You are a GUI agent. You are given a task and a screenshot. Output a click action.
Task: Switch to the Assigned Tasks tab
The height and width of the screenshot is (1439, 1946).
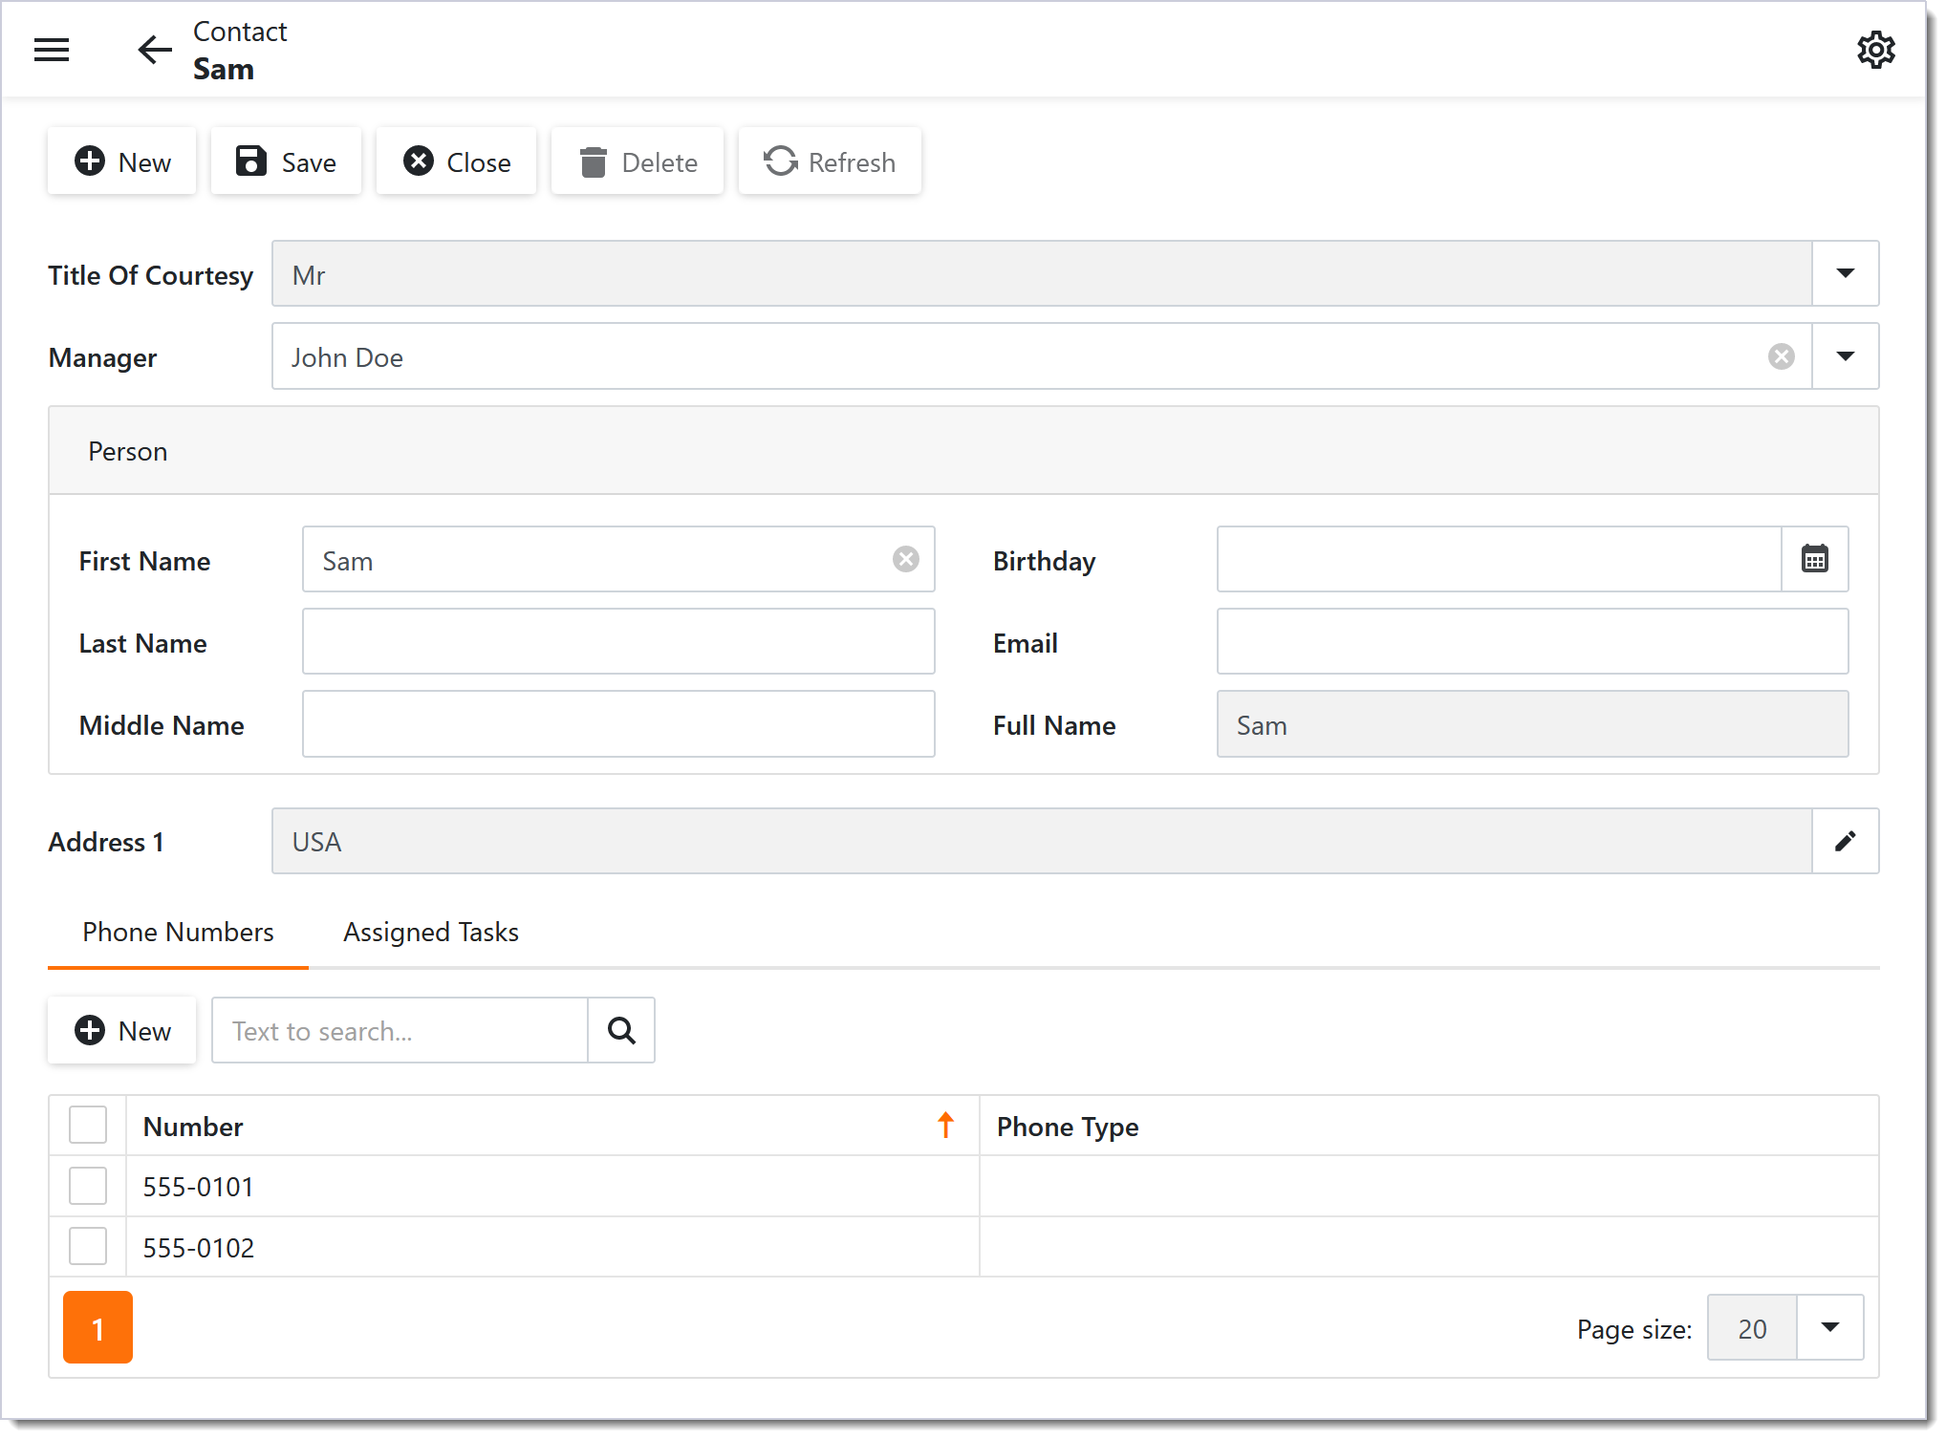point(431,933)
